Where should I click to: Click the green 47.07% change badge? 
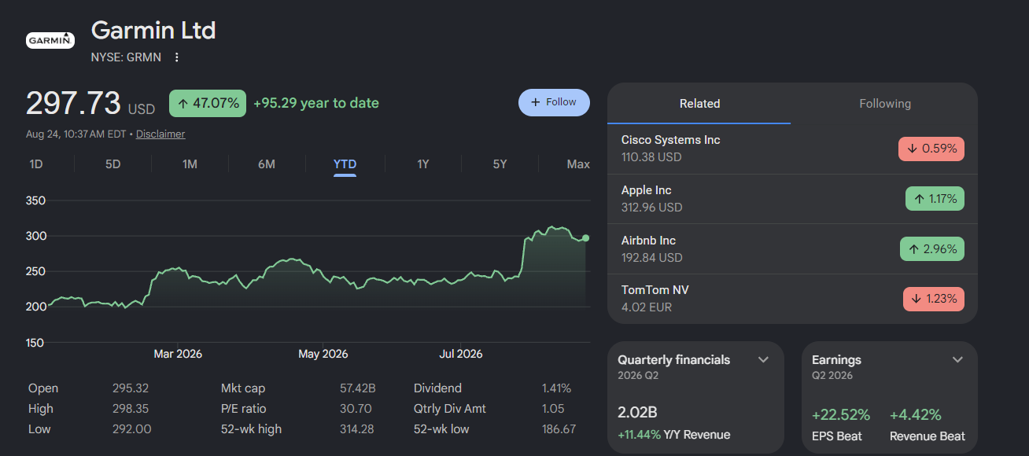point(208,103)
